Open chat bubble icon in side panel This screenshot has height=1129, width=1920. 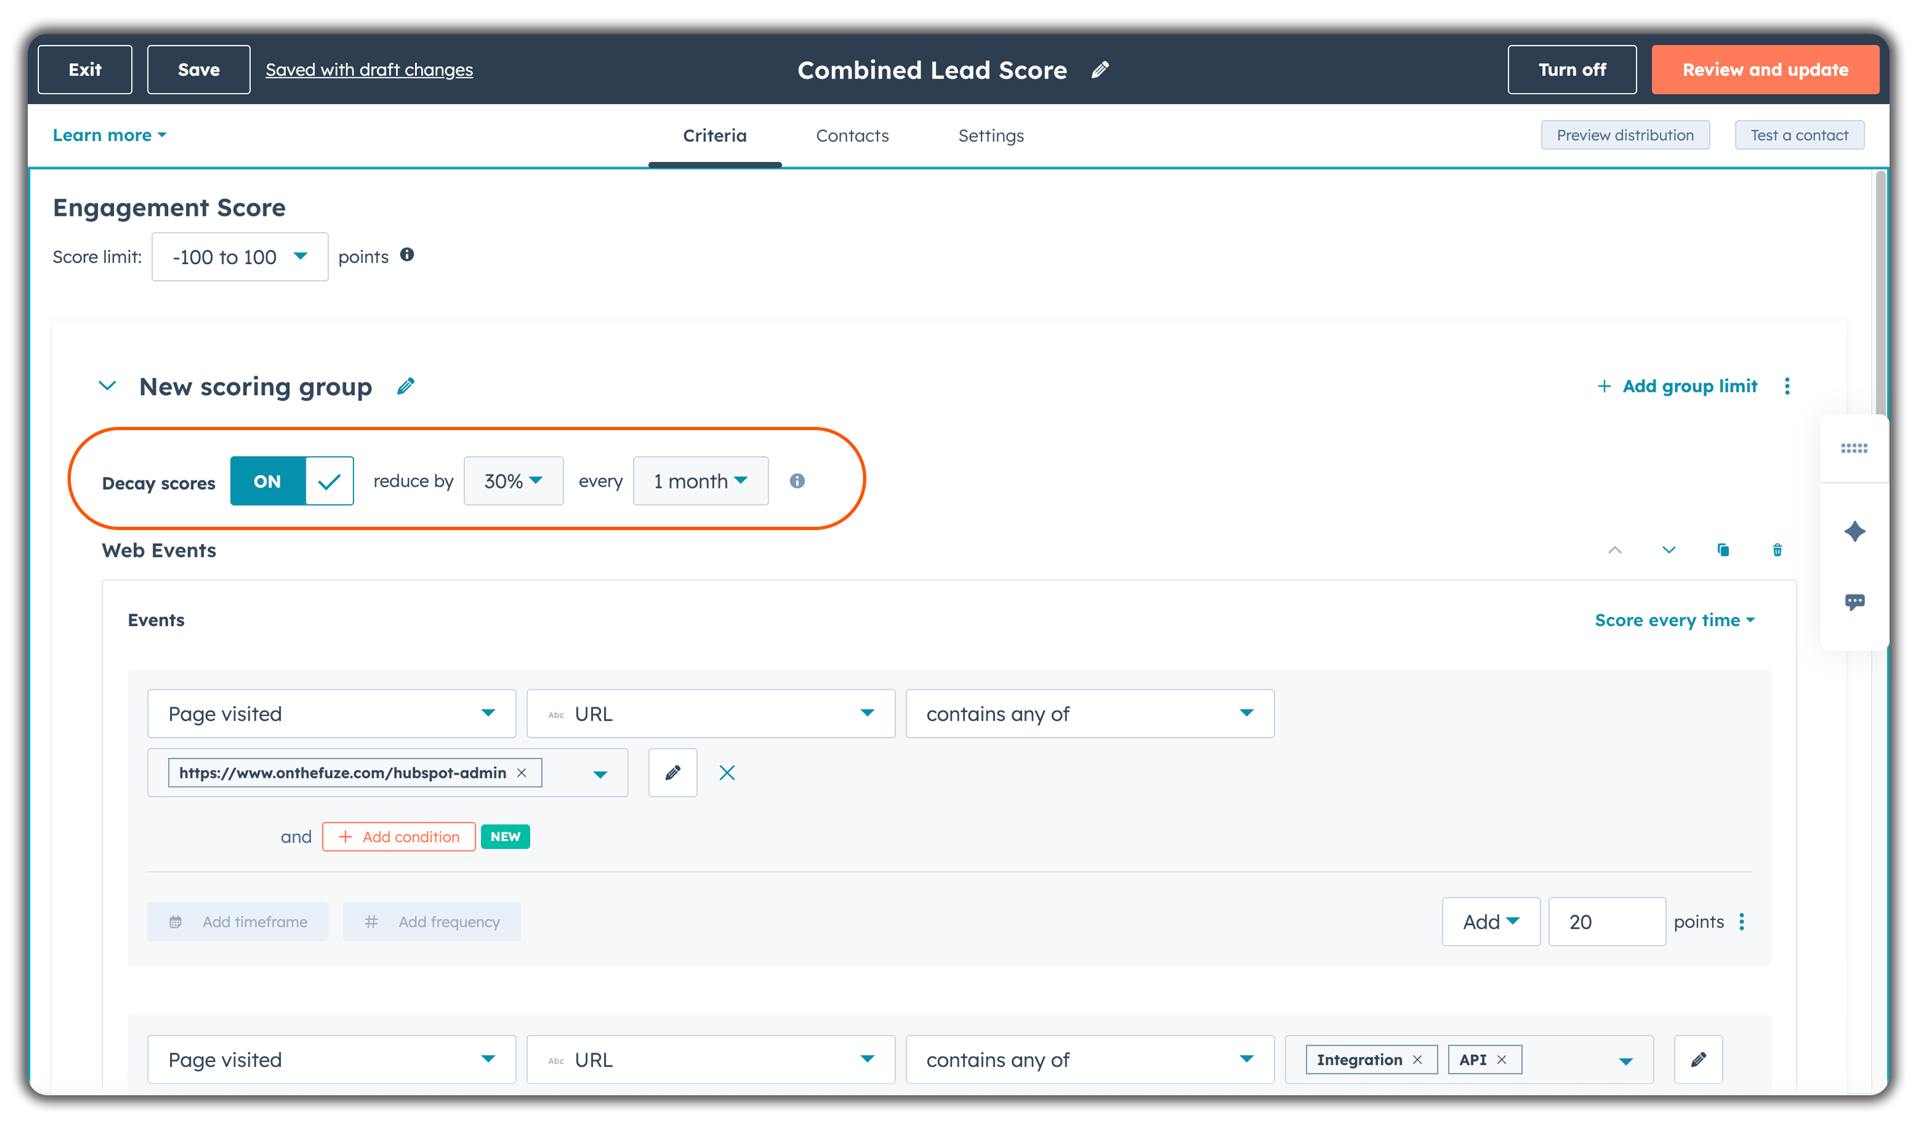point(1854,602)
